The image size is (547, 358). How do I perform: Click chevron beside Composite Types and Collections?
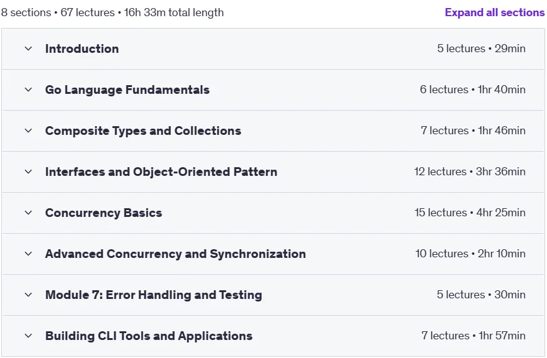coord(28,131)
